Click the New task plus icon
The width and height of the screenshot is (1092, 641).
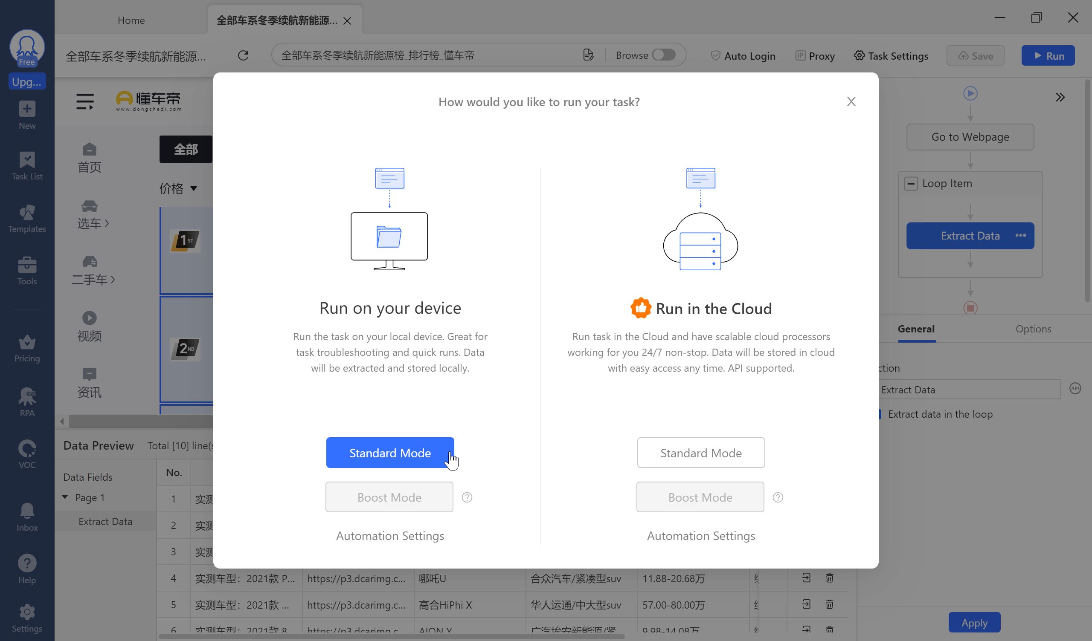coord(27,109)
